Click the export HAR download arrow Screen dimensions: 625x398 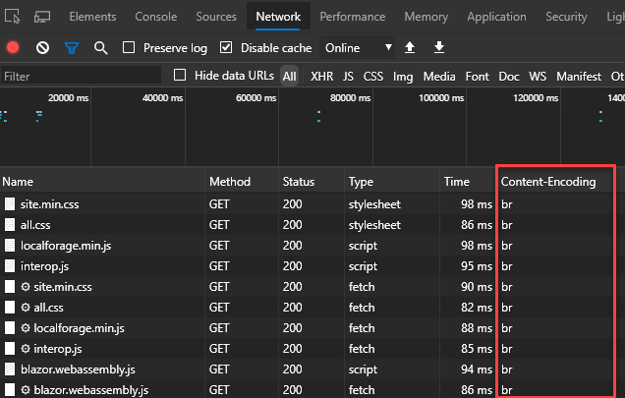(x=439, y=48)
